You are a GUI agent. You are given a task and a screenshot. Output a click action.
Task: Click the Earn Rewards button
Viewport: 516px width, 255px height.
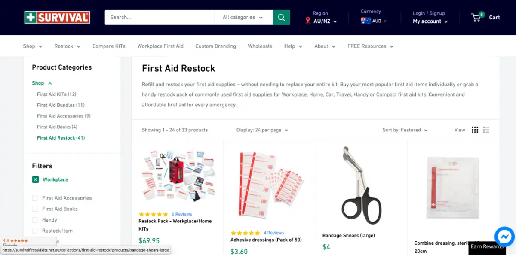487,247
